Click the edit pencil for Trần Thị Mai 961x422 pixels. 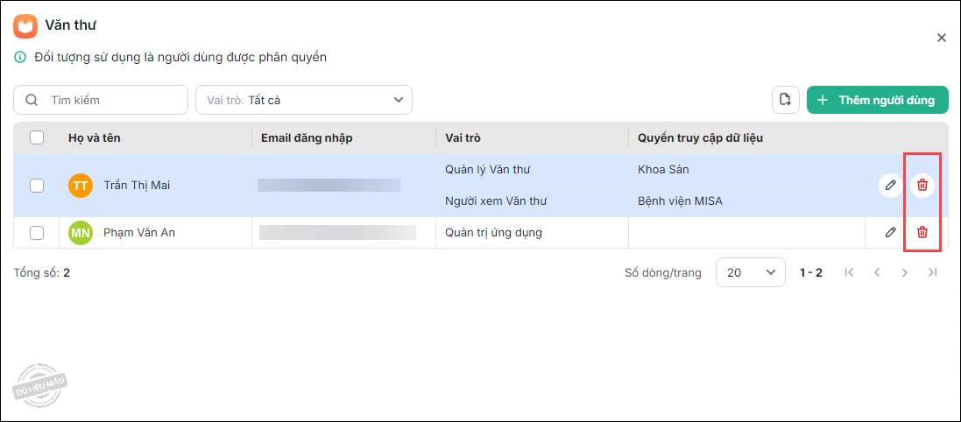[890, 185]
